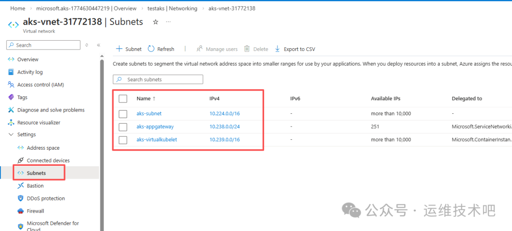
Task: Click the 10.238.0.0/24 address link
Action: tap(225, 127)
